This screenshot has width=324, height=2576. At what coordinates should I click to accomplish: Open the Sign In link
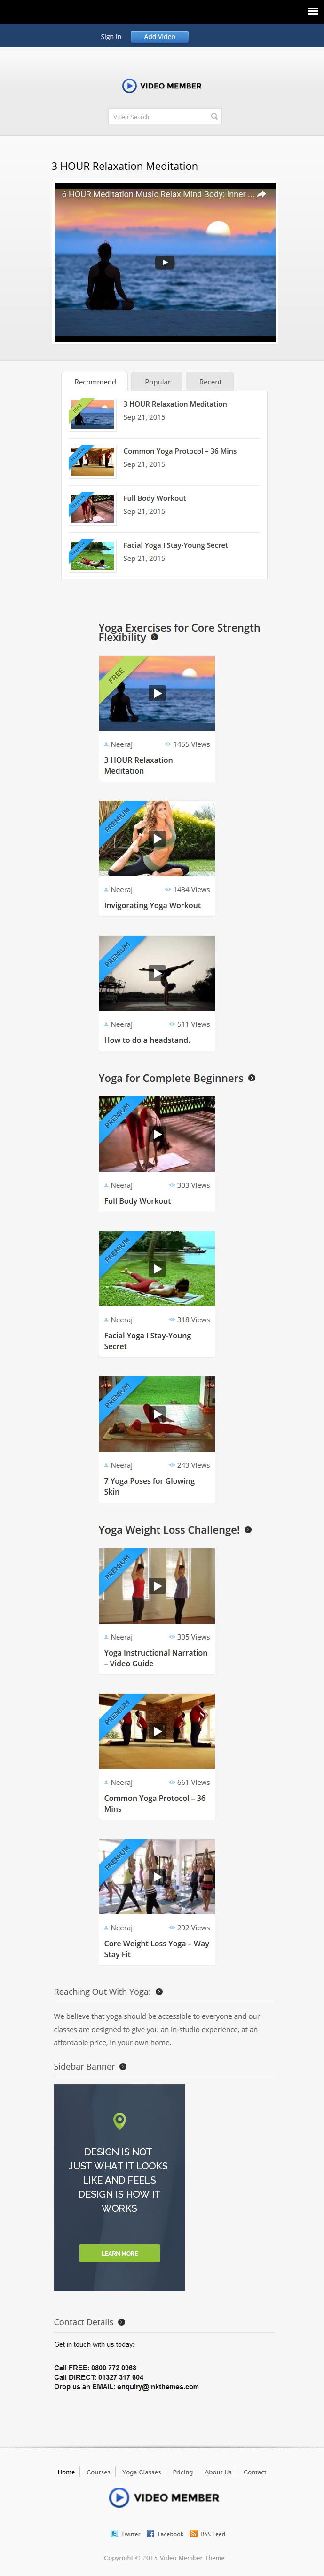(111, 37)
